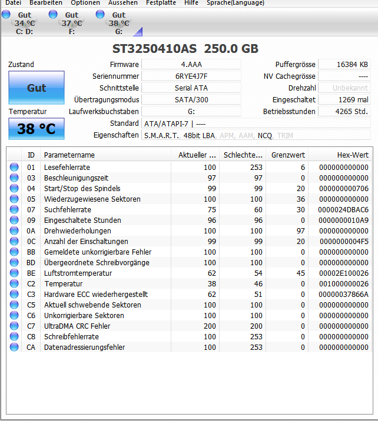
Task: Click the blue health orb for G:
Action: point(100,14)
